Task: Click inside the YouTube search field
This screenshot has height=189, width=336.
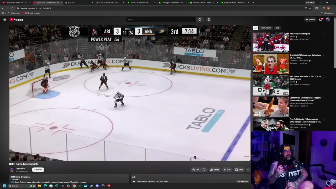Action: pyautogui.click(x=161, y=19)
